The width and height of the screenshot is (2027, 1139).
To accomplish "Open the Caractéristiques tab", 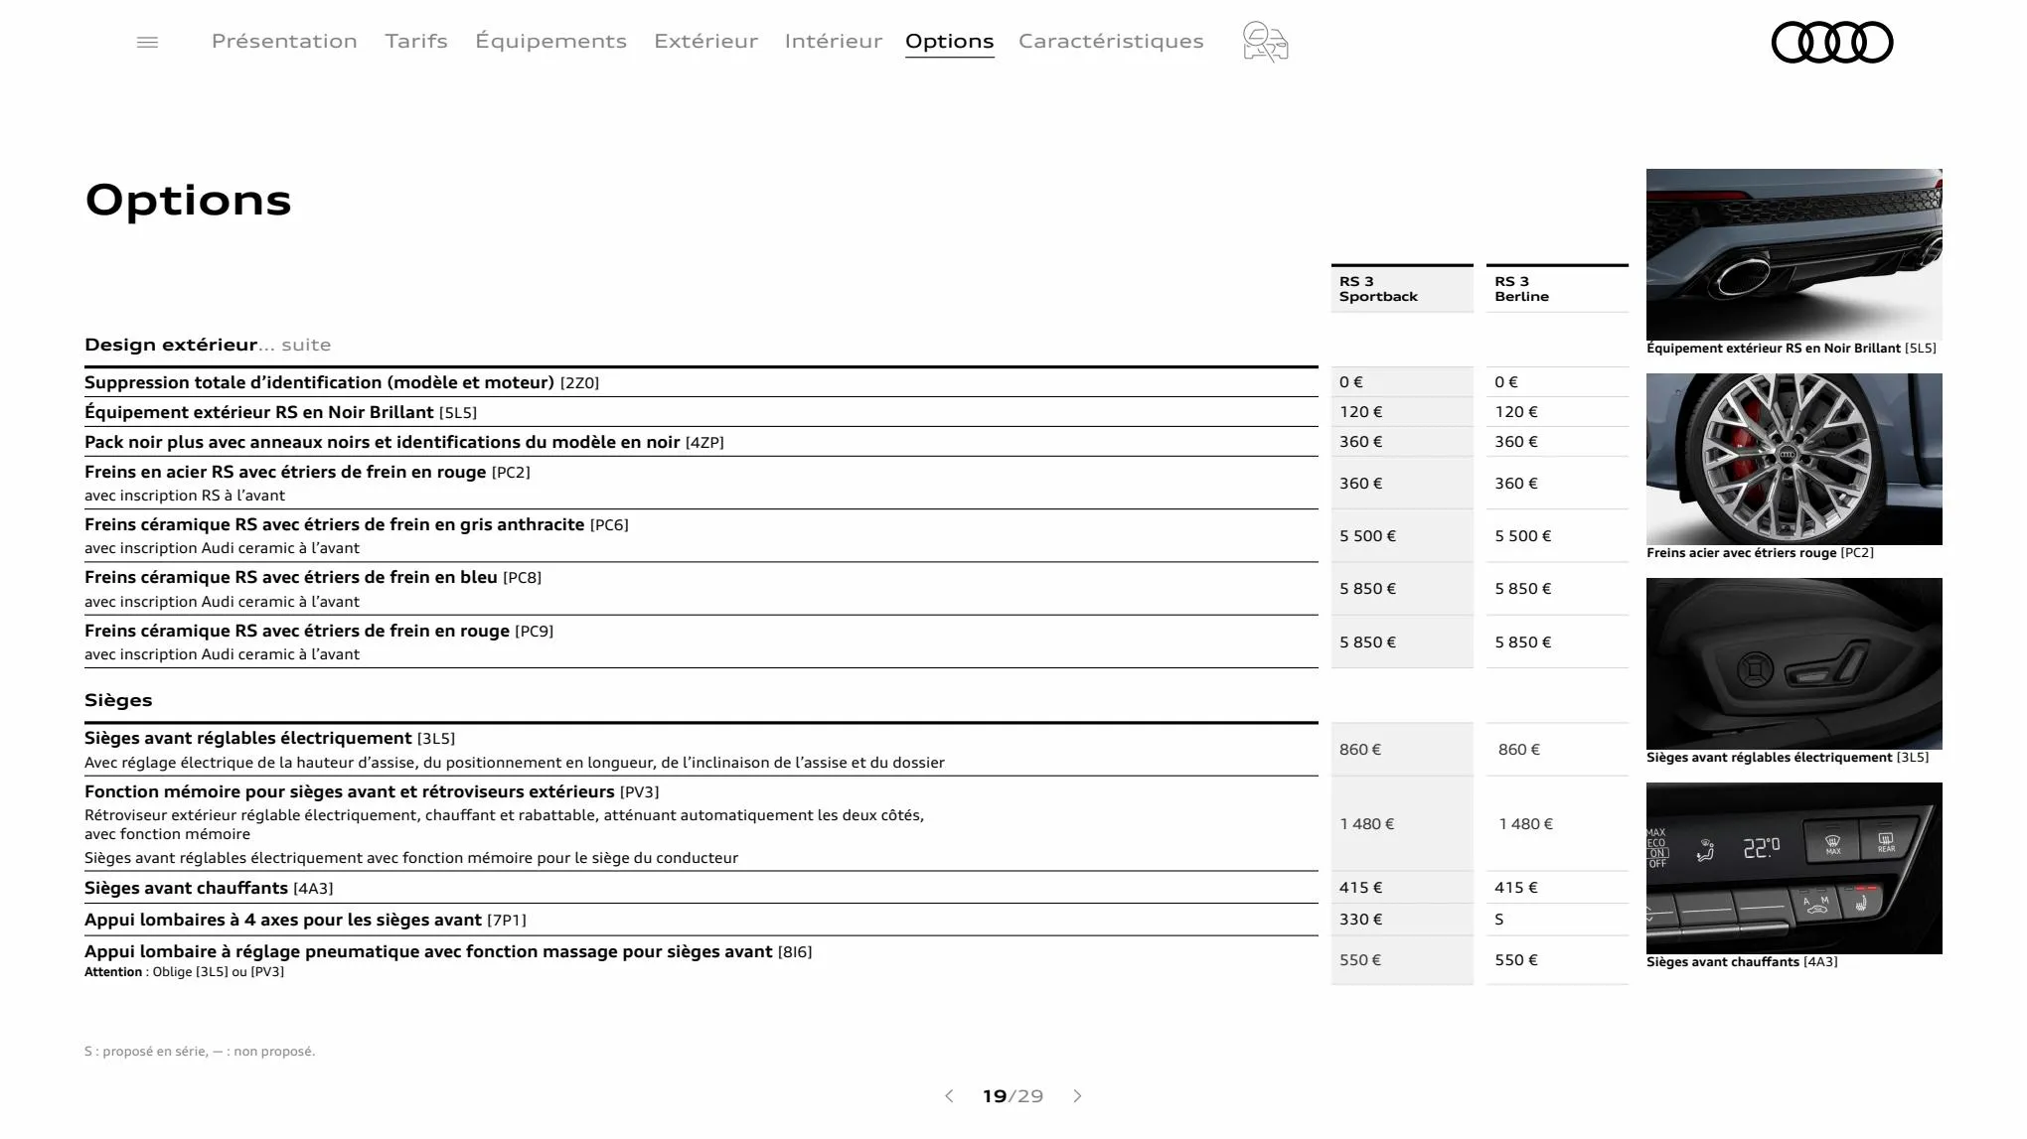I will click(1111, 41).
